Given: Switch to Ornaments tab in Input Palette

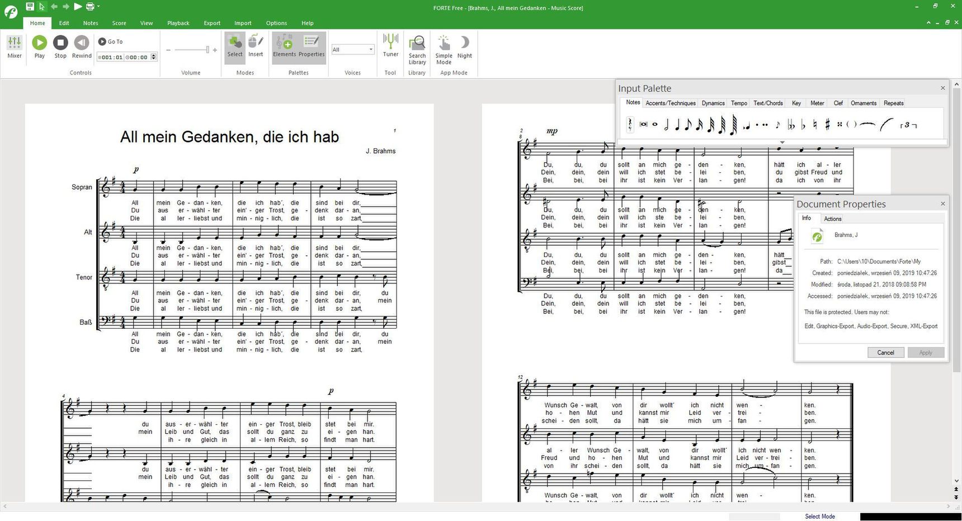Looking at the screenshot, I should (864, 103).
